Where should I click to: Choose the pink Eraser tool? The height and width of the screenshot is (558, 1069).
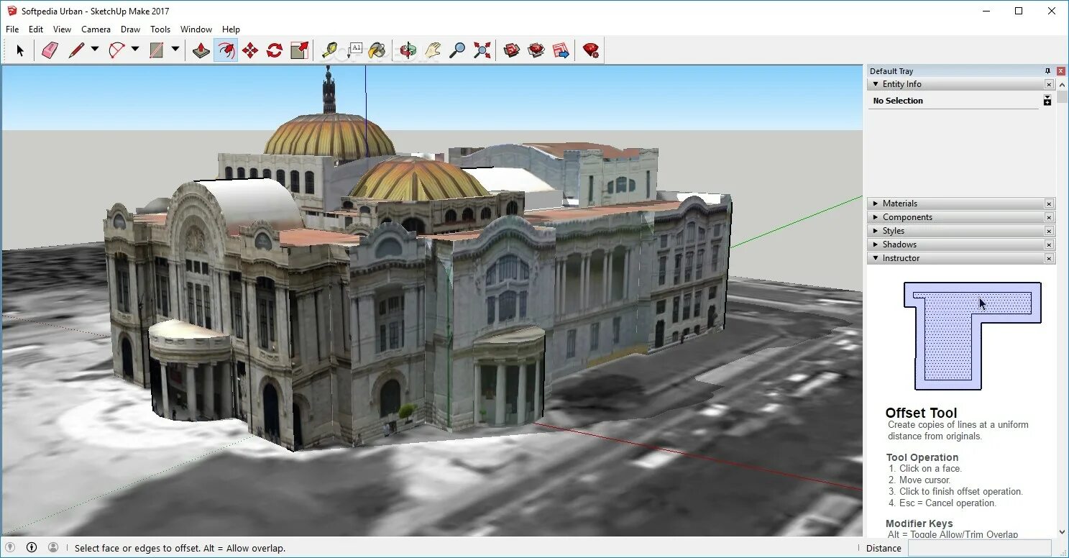click(50, 50)
